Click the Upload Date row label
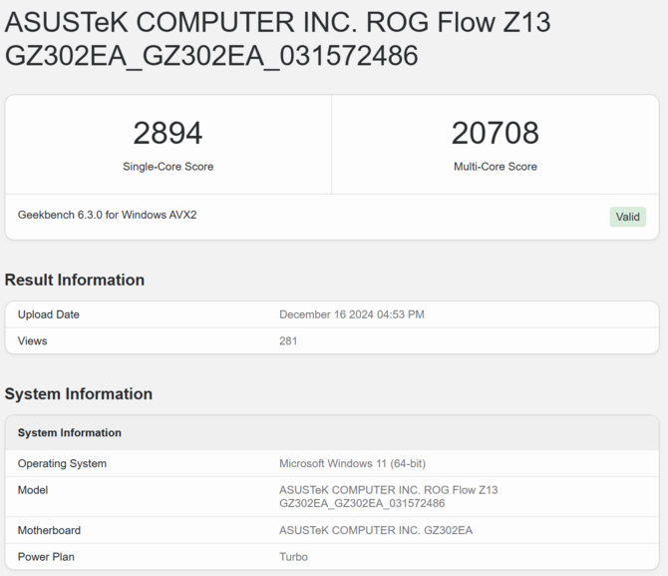The image size is (668, 576). coord(49,314)
